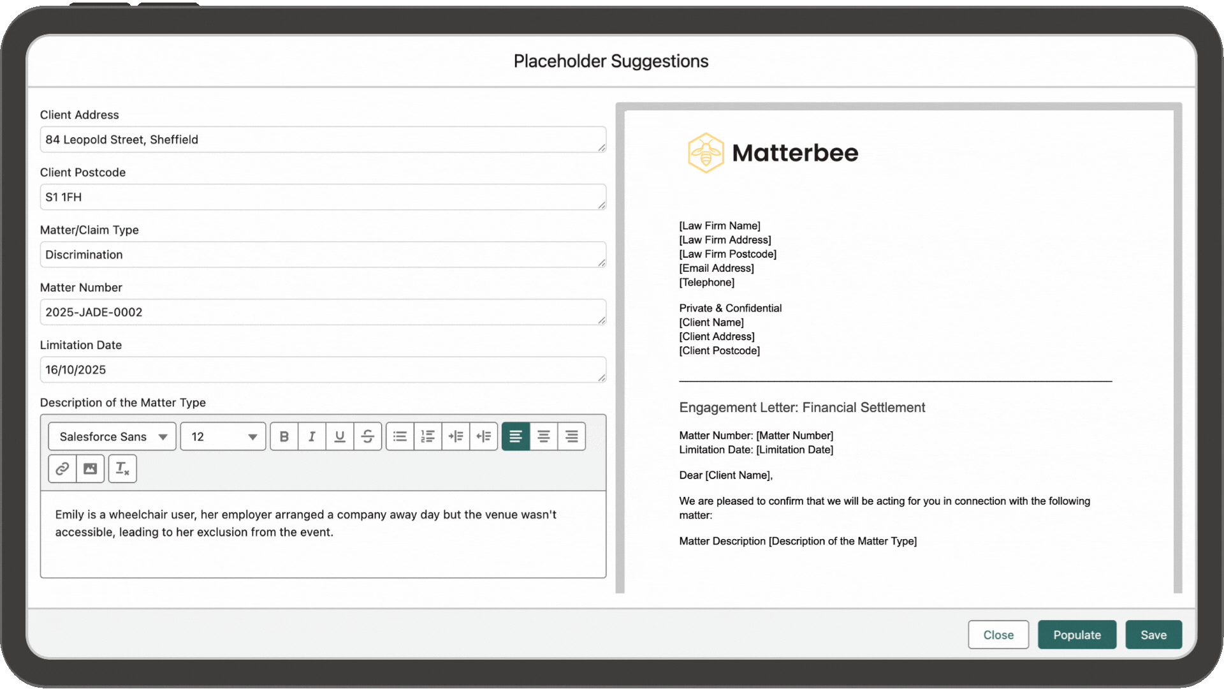The image size is (1224, 689).
Task: Close the Placeholder Suggestions dialog
Action: (x=998, y=635)
